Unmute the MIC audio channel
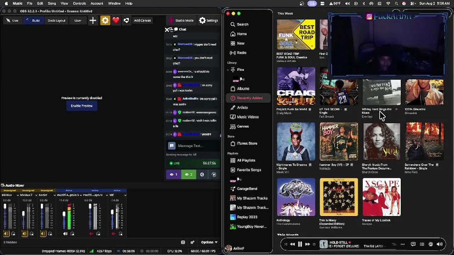The image size is (454, 255). [x=113, y=234]
